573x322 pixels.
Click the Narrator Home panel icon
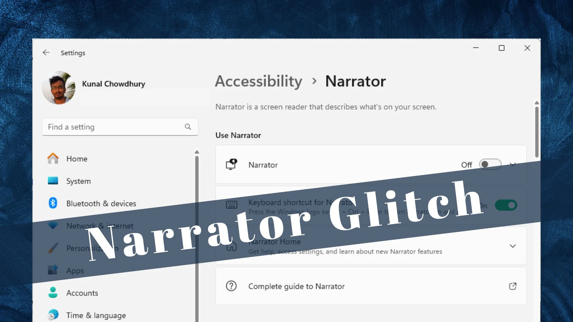[x=231, y=246]
